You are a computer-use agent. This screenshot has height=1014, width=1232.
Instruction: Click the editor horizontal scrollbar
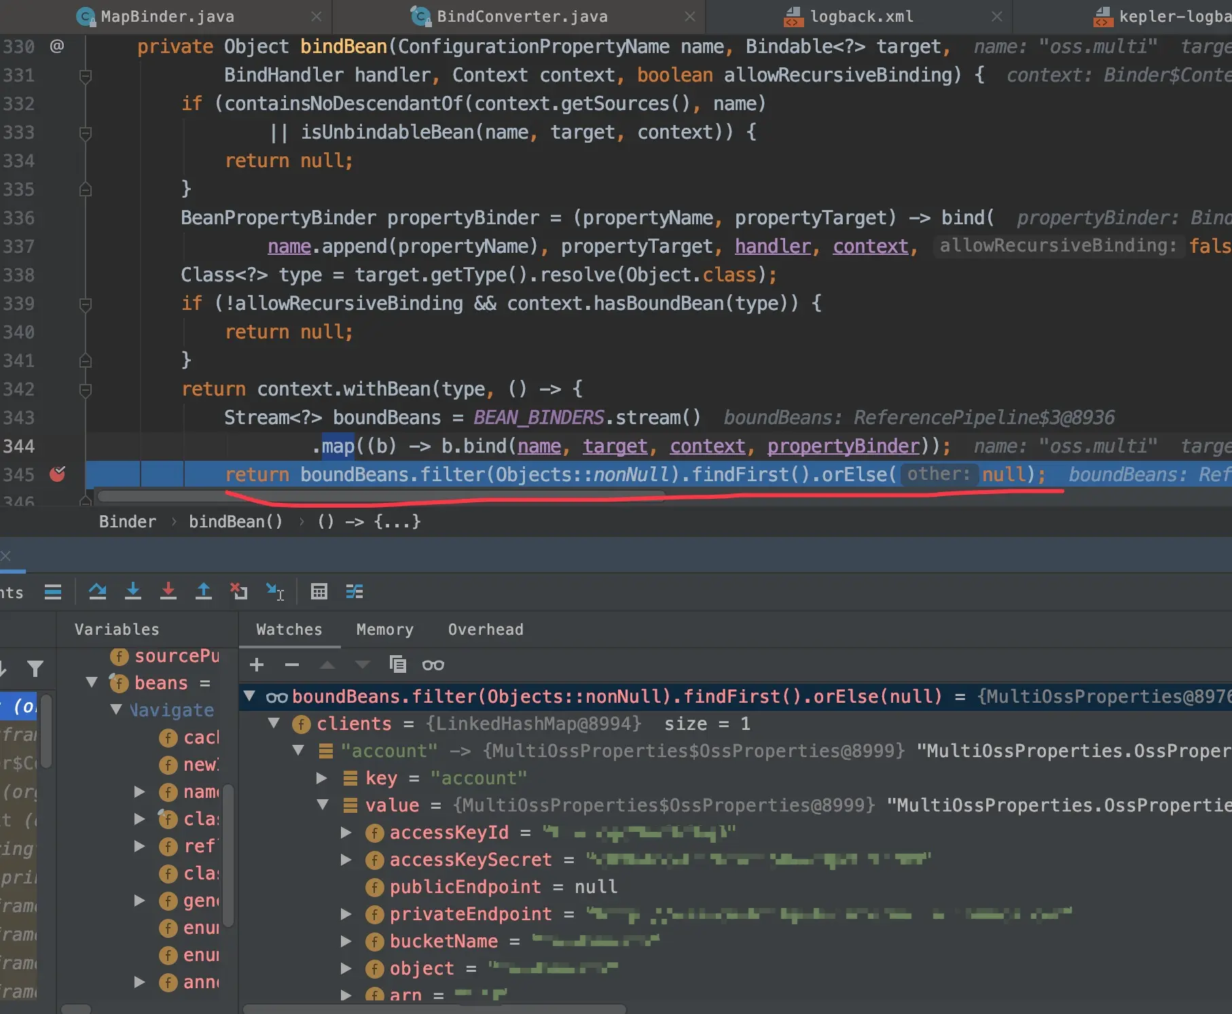382,497
